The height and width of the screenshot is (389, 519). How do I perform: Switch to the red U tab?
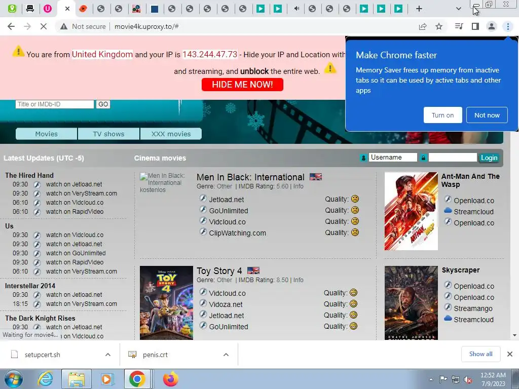[48, 9]
